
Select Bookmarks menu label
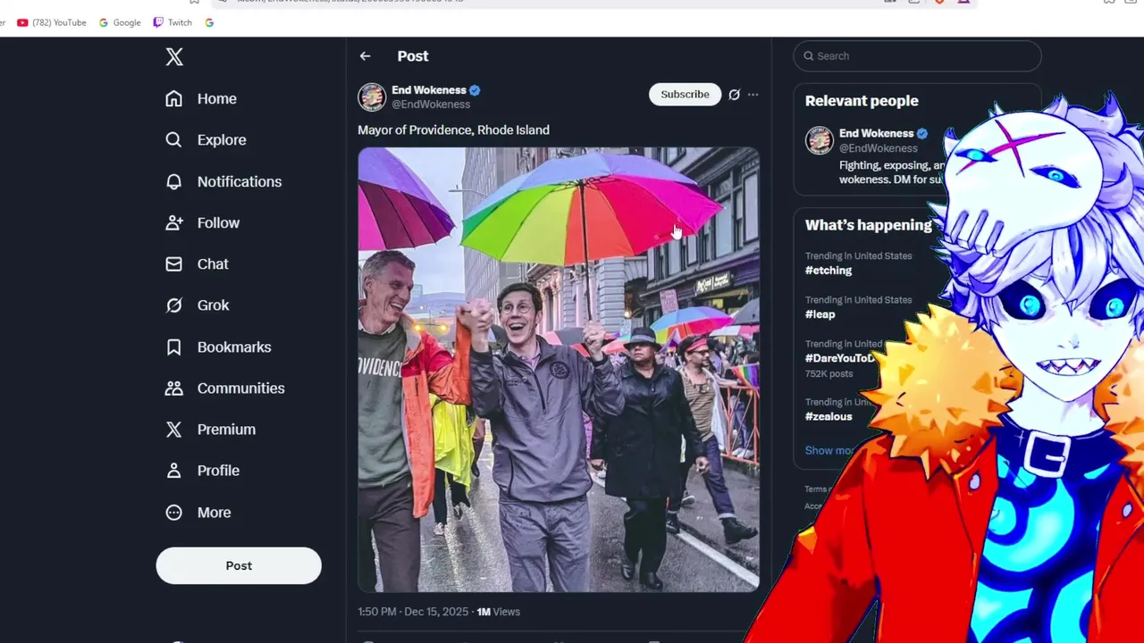pyautogui.click(x=234, y=347)
